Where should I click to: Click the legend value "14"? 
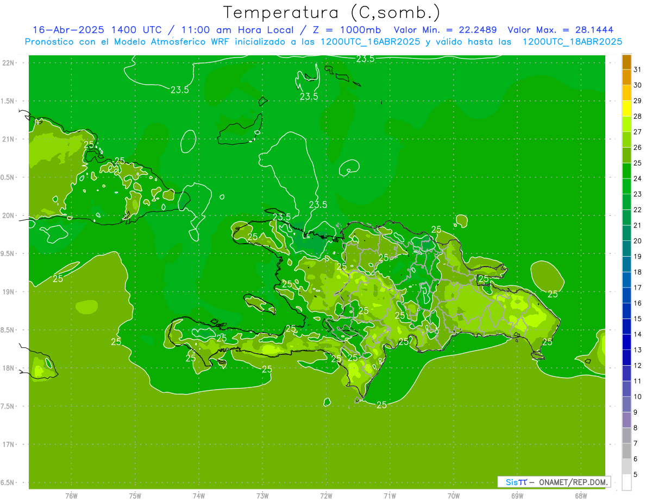637,334
